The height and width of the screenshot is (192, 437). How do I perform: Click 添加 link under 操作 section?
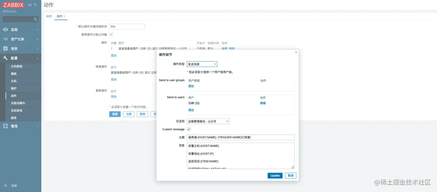pos(113,55)
